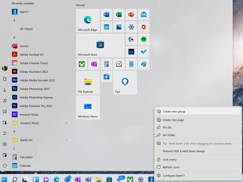Screen dimensions: 243x182
Task: Choose Pin file... from context menu
Action: point(198,127)
